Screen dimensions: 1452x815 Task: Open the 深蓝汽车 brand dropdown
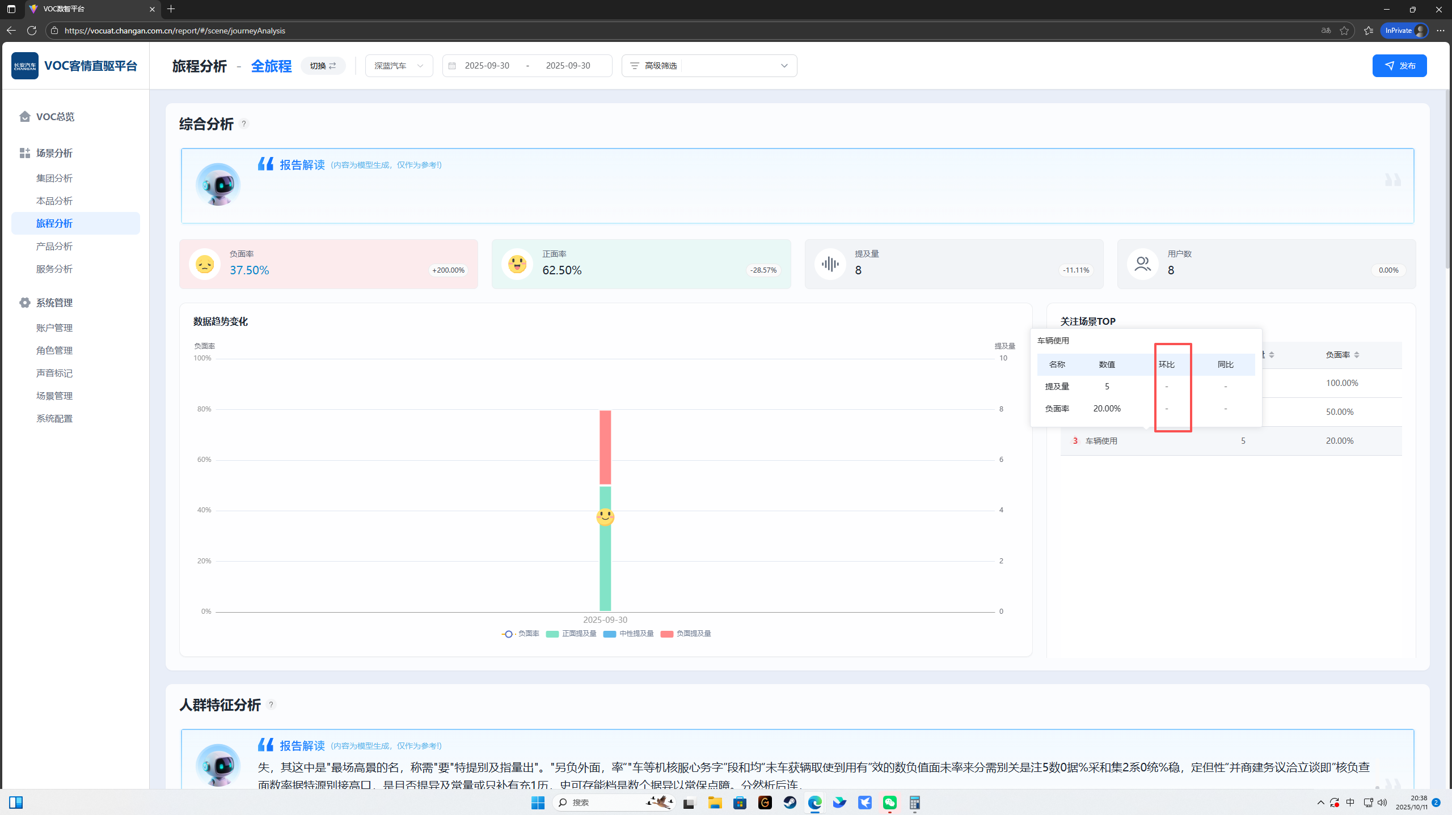click(399, 66)
